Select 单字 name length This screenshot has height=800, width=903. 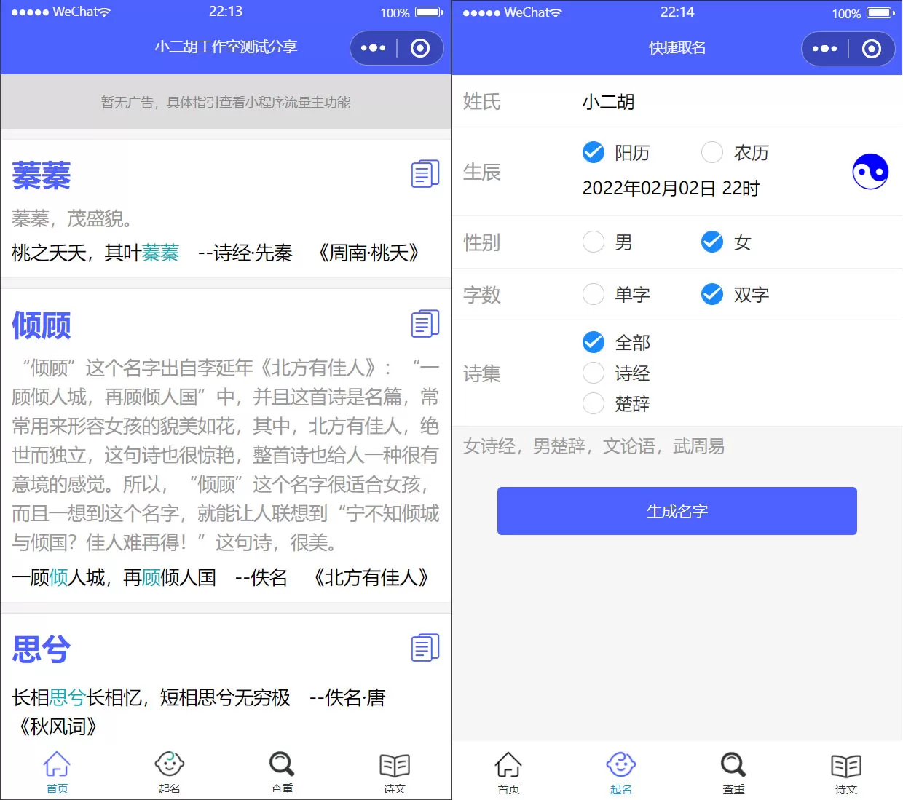[x=594, y=295]
